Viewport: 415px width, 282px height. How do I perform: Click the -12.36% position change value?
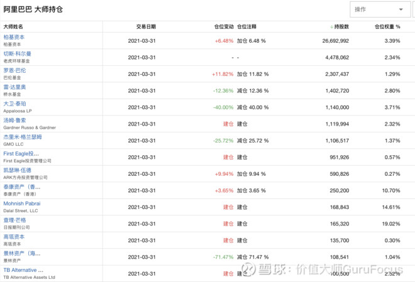(223, 91)
